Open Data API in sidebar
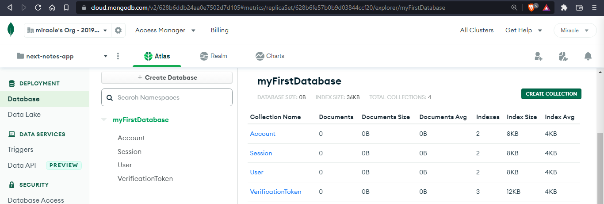 click(x=22, y=166)
